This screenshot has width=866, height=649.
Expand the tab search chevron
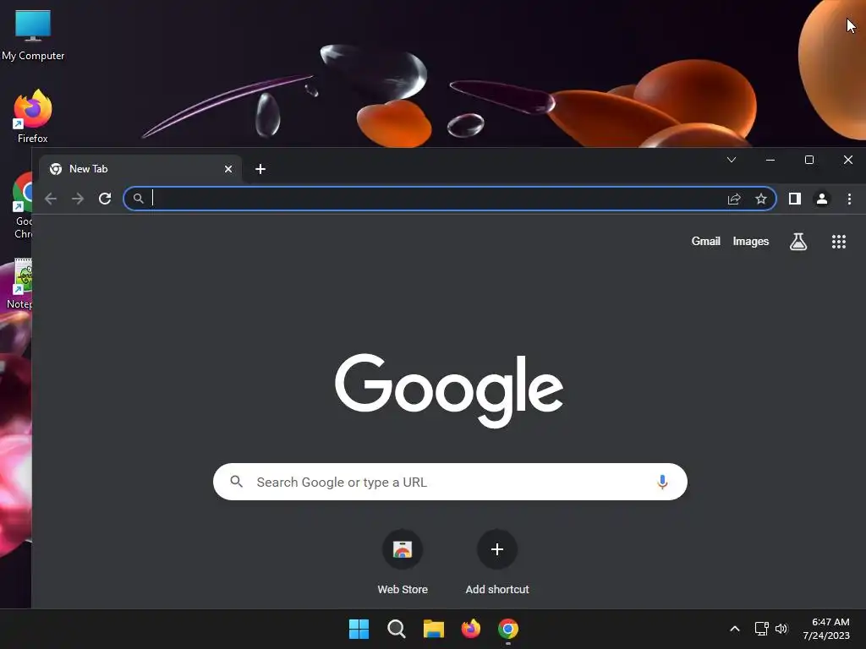tap(732, 160)
